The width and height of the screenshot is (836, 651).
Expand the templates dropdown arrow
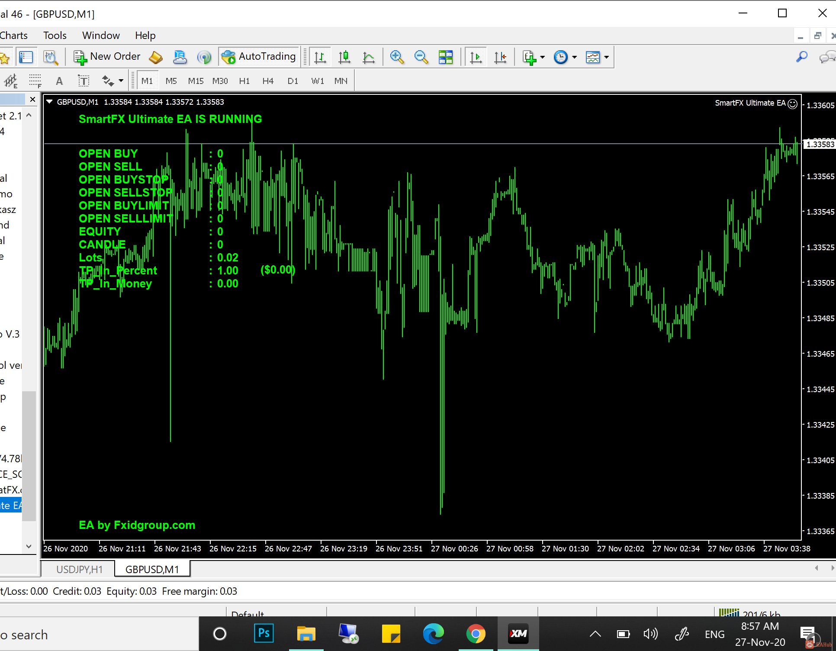[x=606, y=57]
